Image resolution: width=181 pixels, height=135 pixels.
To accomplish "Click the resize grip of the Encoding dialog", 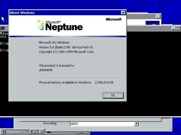I will pyautogui.click(x=170, y=129).
